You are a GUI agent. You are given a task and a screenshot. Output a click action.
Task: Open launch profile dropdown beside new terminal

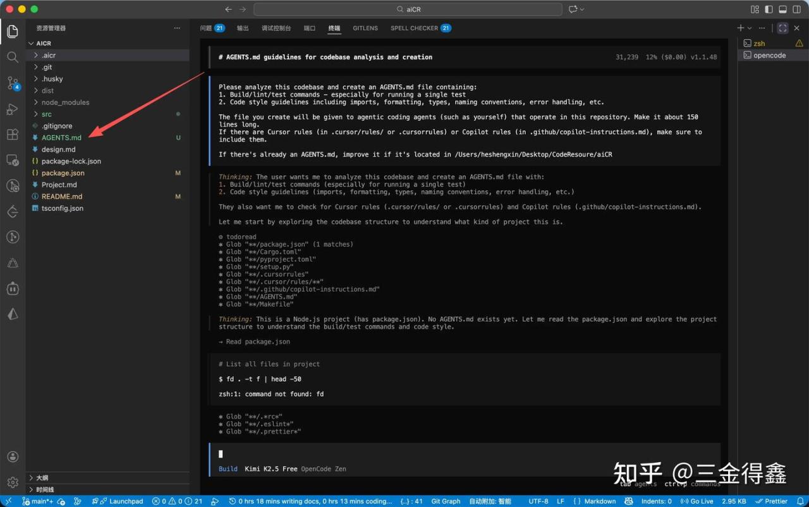pos(750,28)
